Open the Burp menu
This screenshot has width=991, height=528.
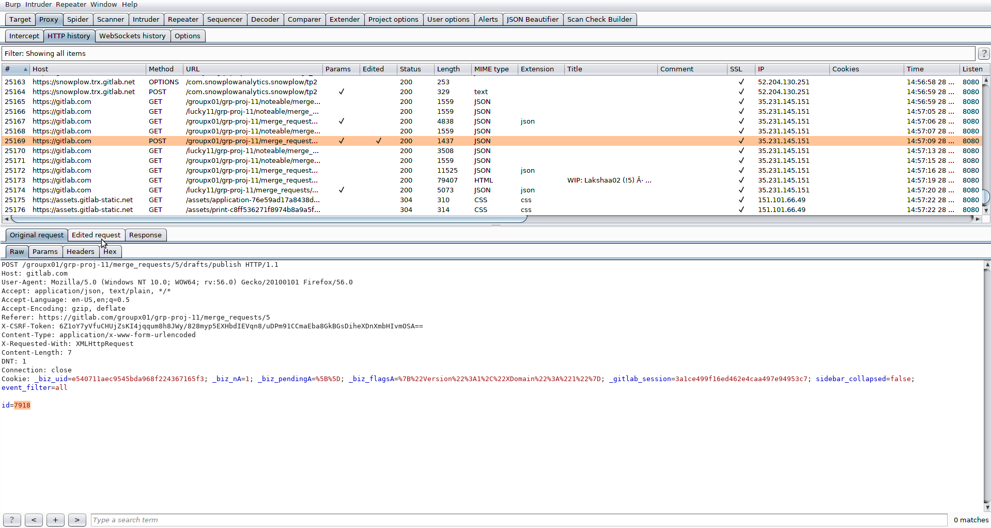[13, 5]
